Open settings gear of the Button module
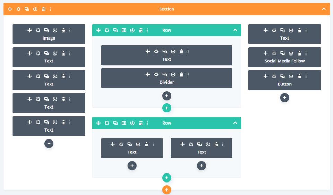The image size is (333, 195). pos(274,76)
